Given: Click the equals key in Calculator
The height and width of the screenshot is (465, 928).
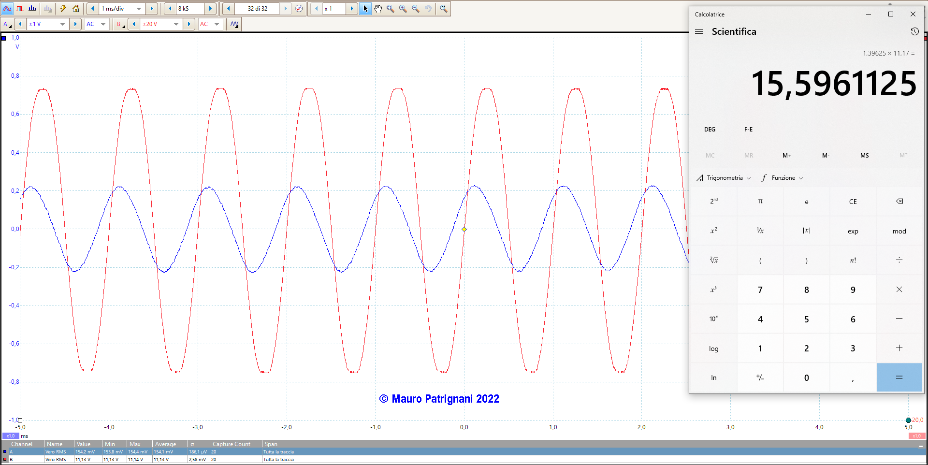Looking at the screenshot, I should (x=899, y=378).
